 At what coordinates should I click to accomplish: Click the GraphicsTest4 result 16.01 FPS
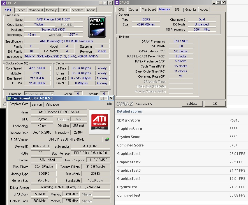pyautogui.click(x=237, y=179)
